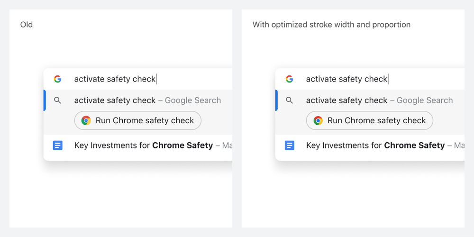Click blue Docs icon in Old panel

[x=58, y=146]
